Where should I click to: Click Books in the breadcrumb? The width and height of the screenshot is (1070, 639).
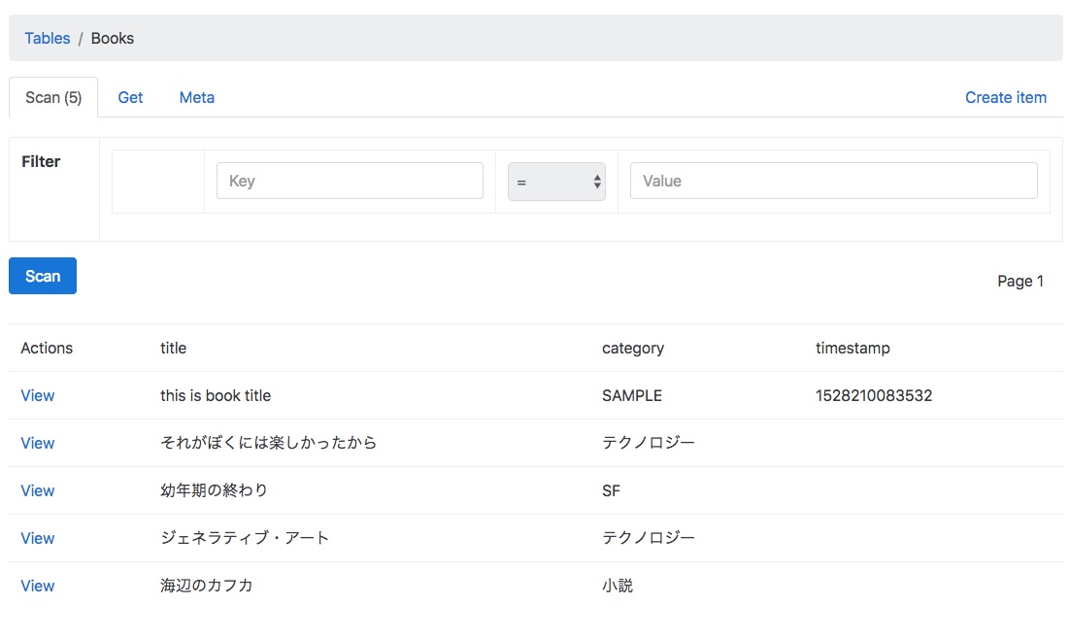(113, 39)
